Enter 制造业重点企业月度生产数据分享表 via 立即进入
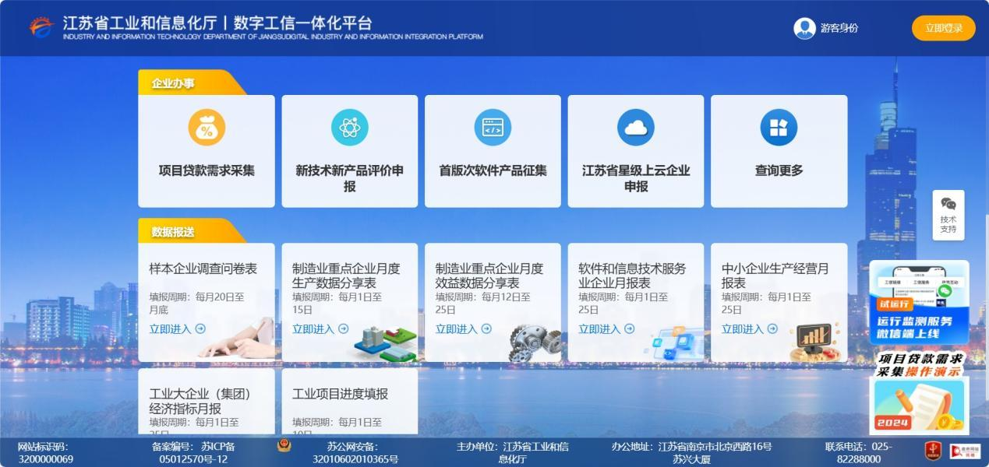Screen dimensions: 989x467 (320, 329)
